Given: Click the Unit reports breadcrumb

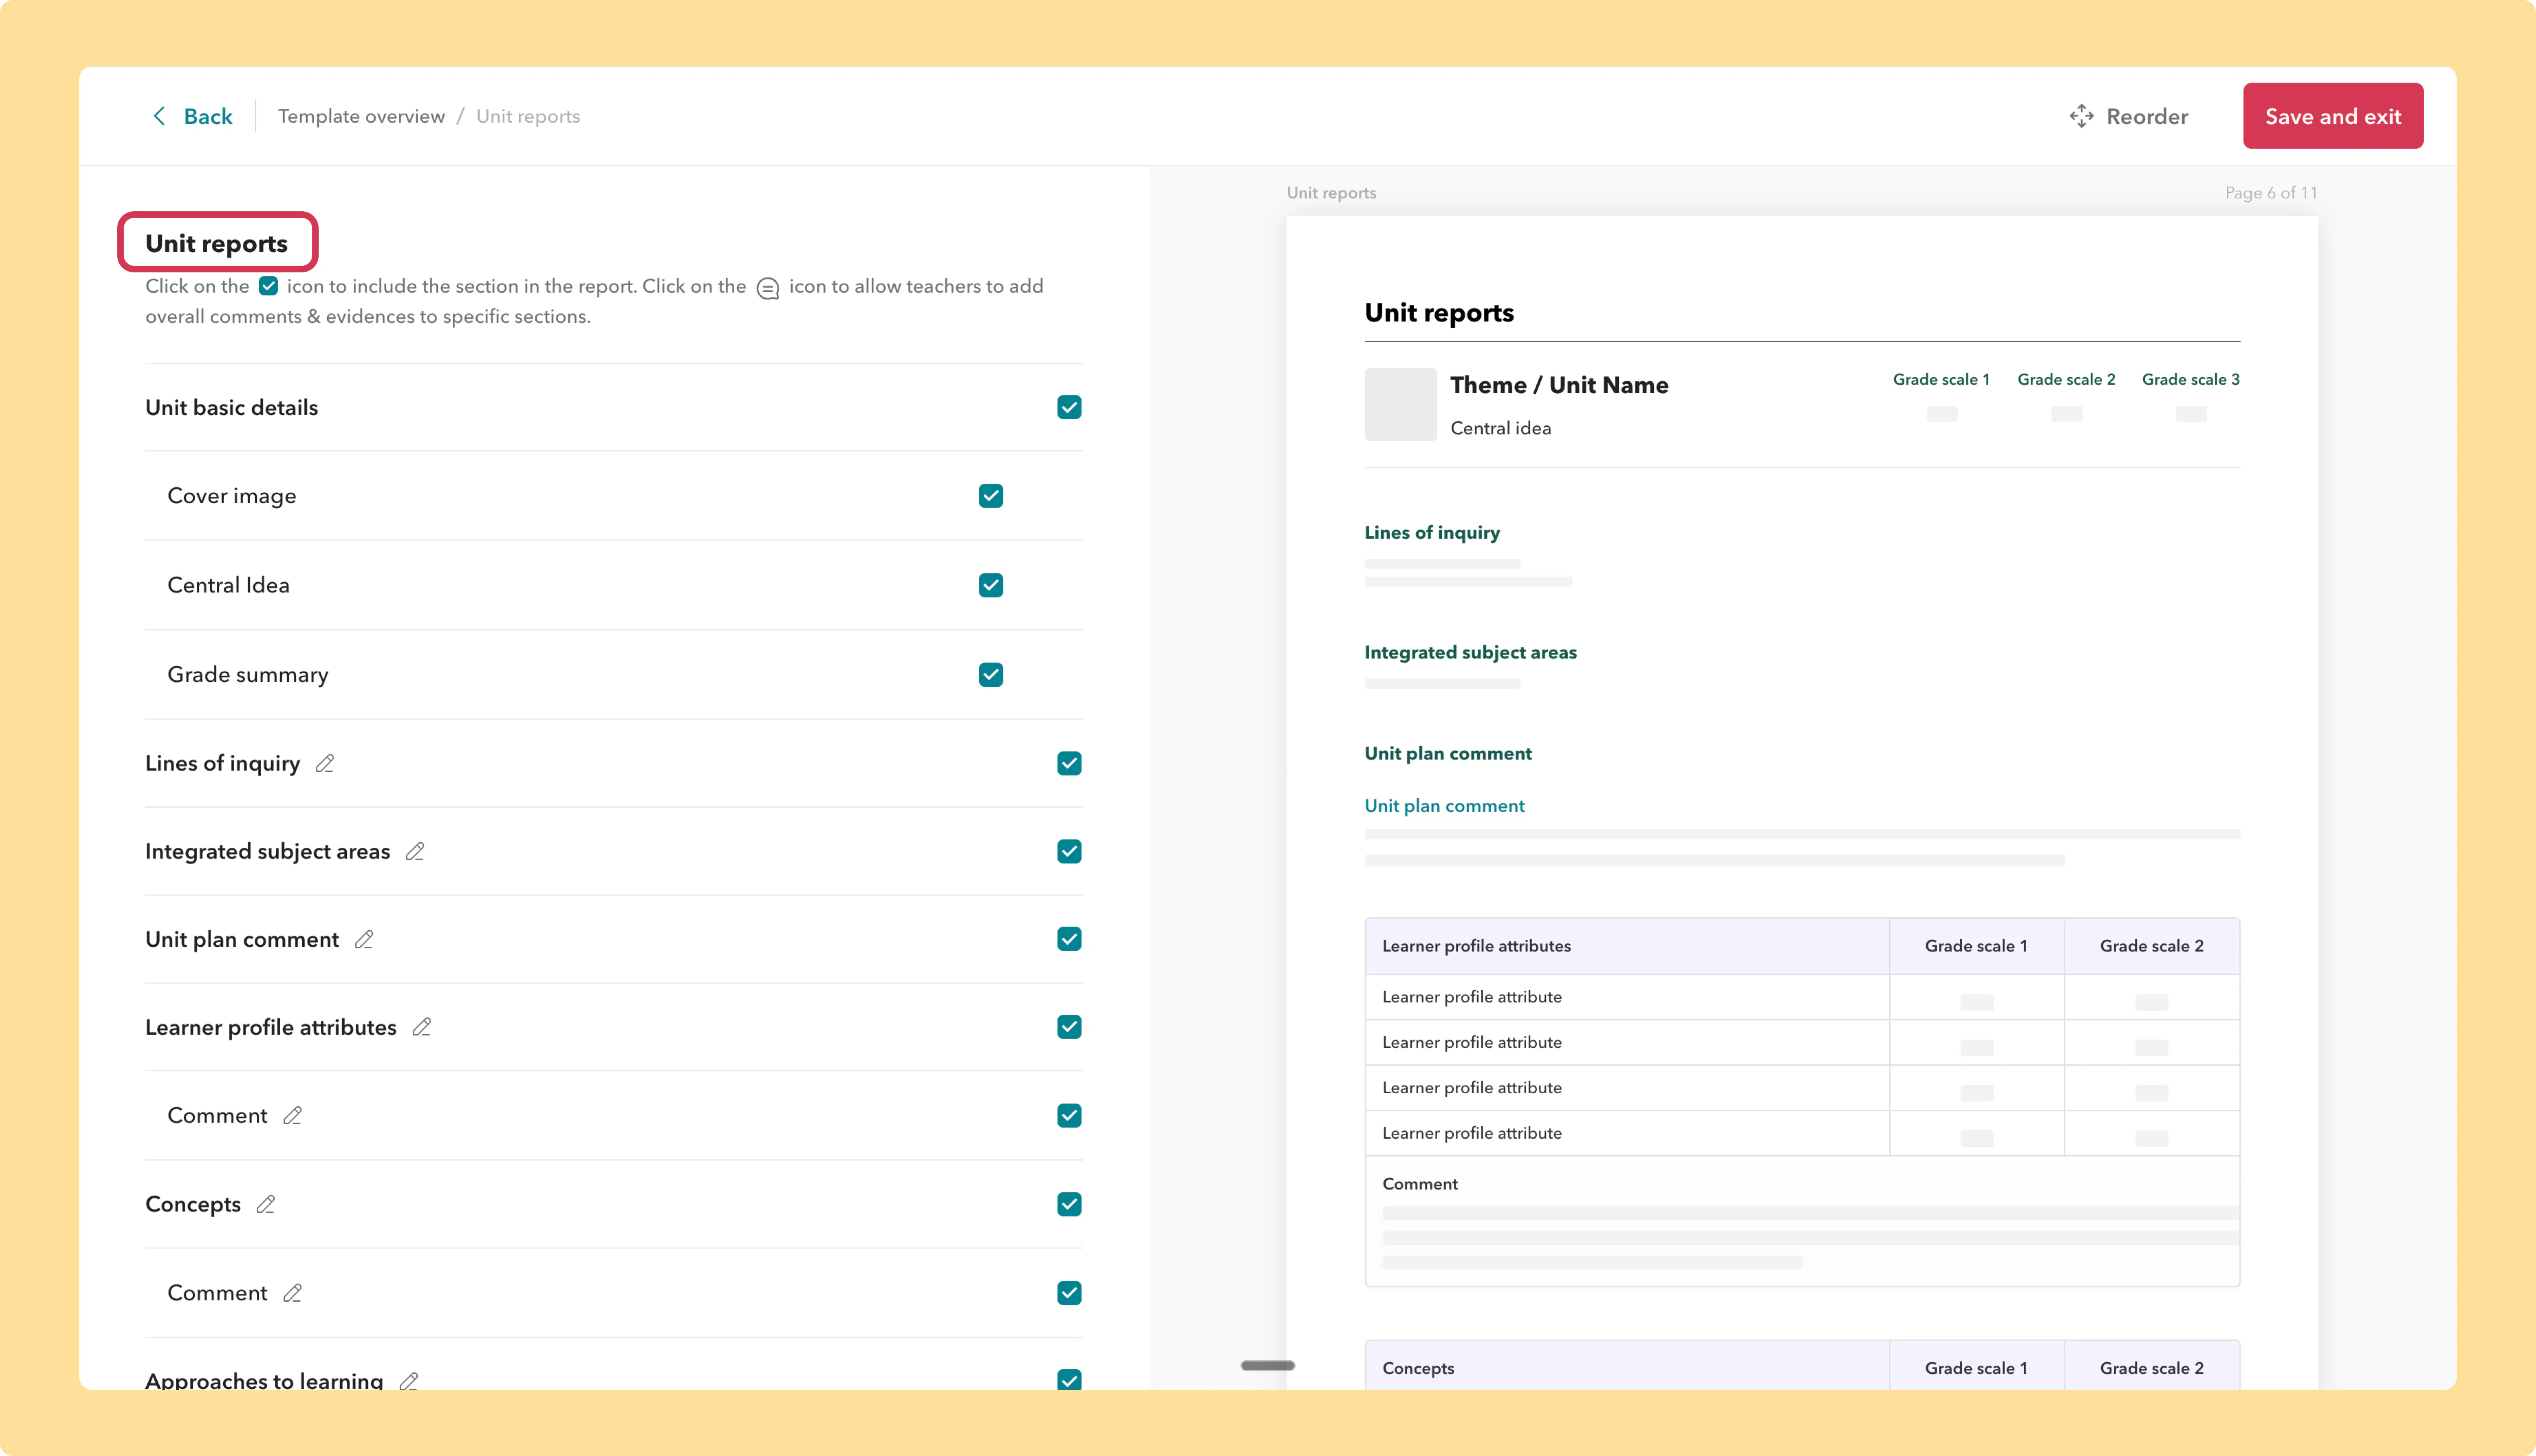Looking at the screenshot, I should click(528, 116).
